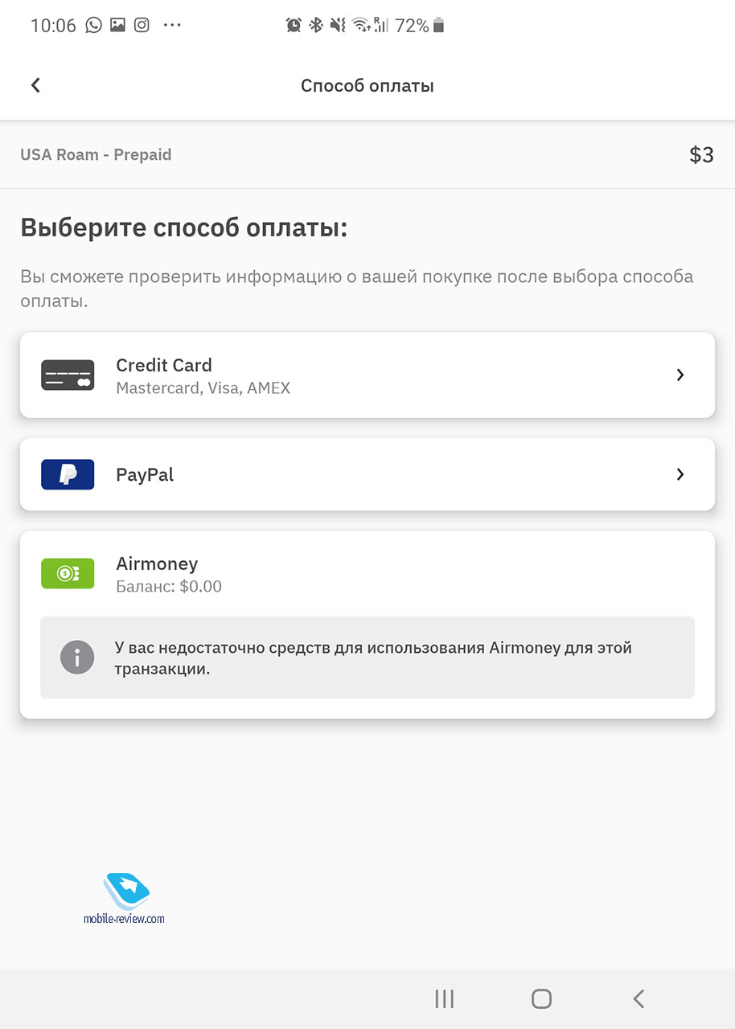Expand the three-dots notification overflow
The width and height of the screenshot is (735, 1029).
point(172,26)
